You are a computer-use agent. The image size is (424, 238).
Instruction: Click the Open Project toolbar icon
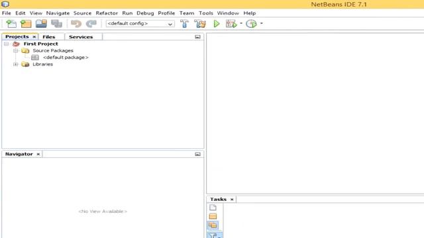(41, 24)
